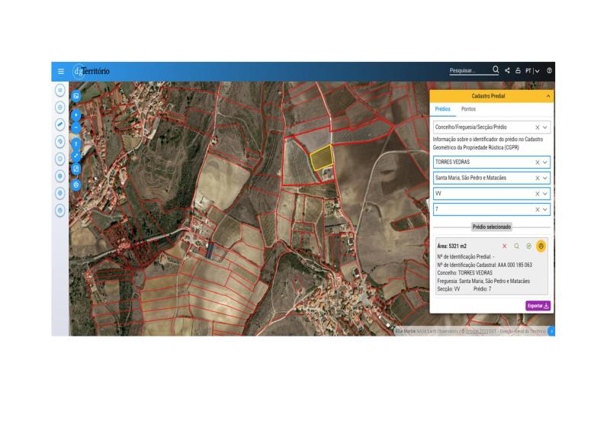Image resolution: width=610 pixels, height=431 pixels.
Task: Switch to the Pontos tab
Action: pyautogui.click(x=468, y=110)
